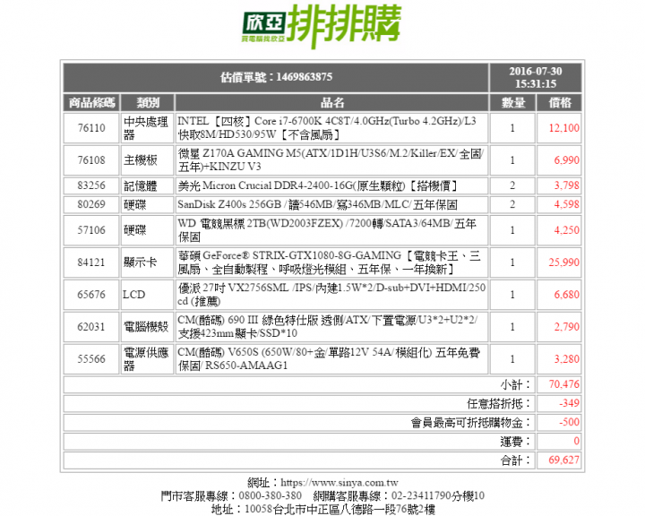Click the 電腦機殼 category cell
This screenshot has width=645, height=516.
[147, 326]
